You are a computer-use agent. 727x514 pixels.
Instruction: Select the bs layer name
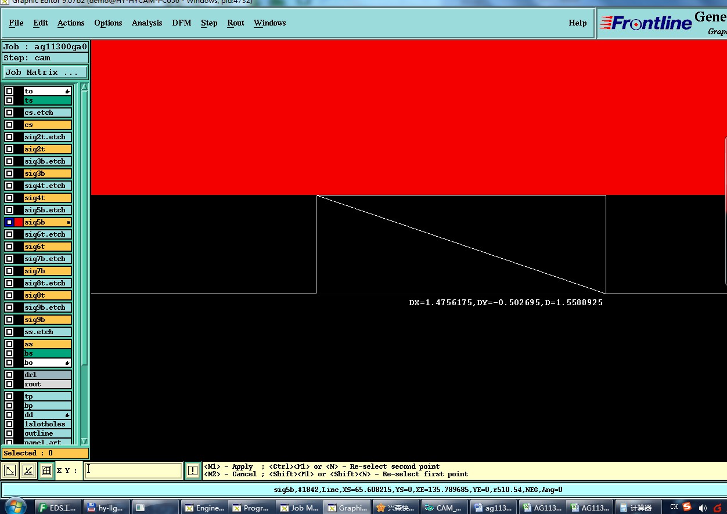point(48,353)
